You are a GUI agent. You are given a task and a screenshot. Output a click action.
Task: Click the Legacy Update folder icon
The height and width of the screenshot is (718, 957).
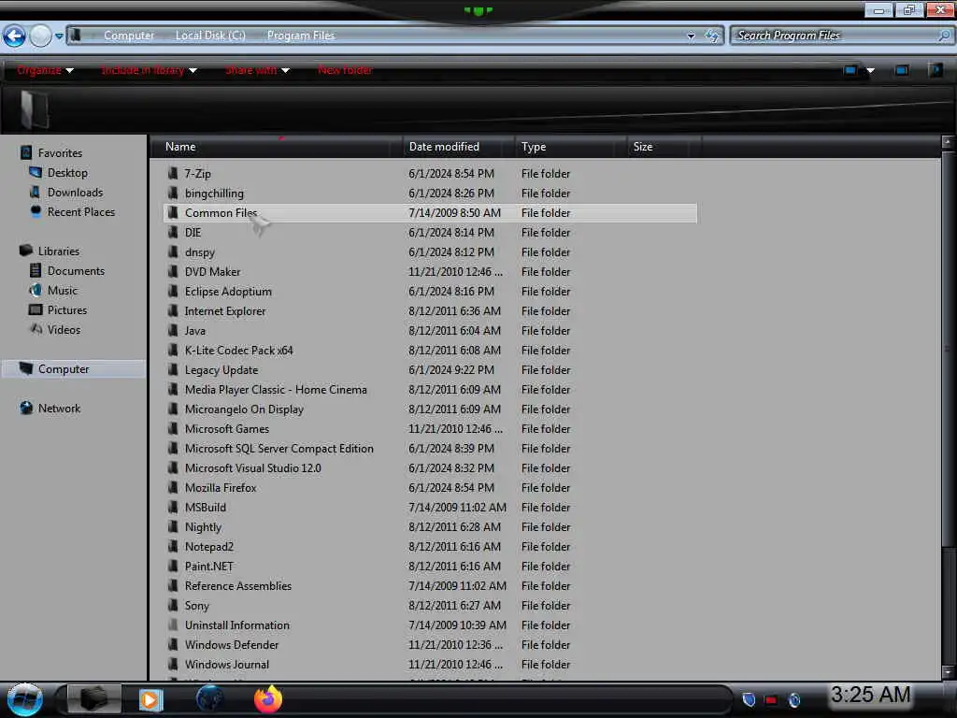(173, 369)
